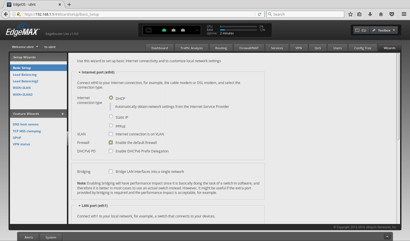
Task: Open the Load Balancing wizard link
Action: tap(25, 75)
